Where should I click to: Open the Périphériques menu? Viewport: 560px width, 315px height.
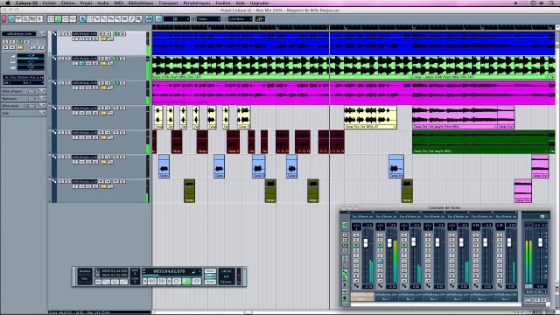[197, 3]
